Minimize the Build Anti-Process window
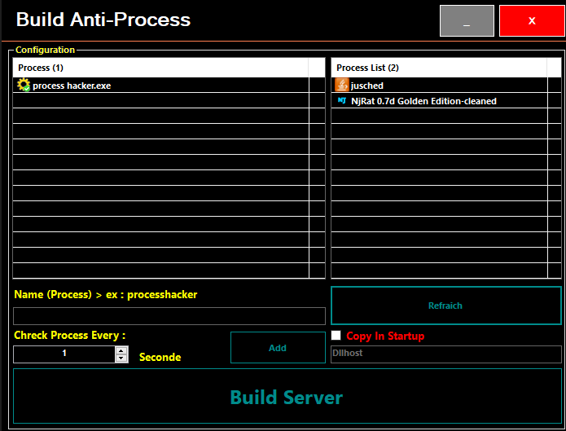The height and width of the screenshot is (431, 566). (x=467, y=20)
